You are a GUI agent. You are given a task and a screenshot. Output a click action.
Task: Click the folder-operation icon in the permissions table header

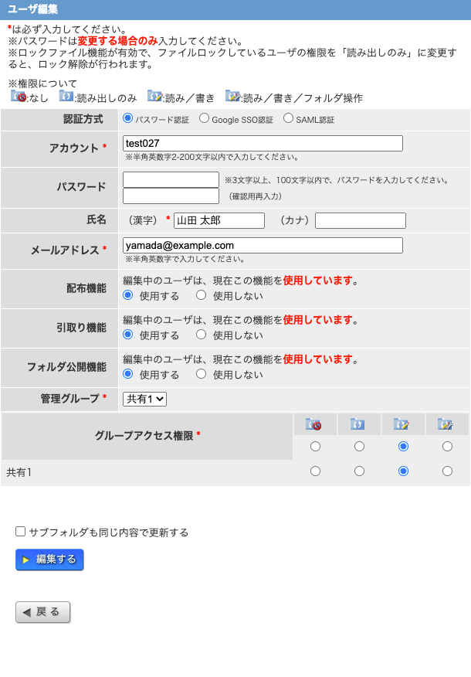[x=446, y=424]
